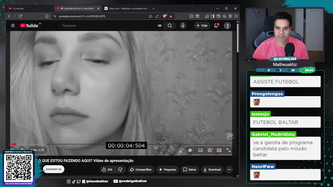This screenshot has width=333, height=187.
Task: Switch to the Ridley Scott Wikipedia tab
Action: pyautogui.click(x=126, y=9)
